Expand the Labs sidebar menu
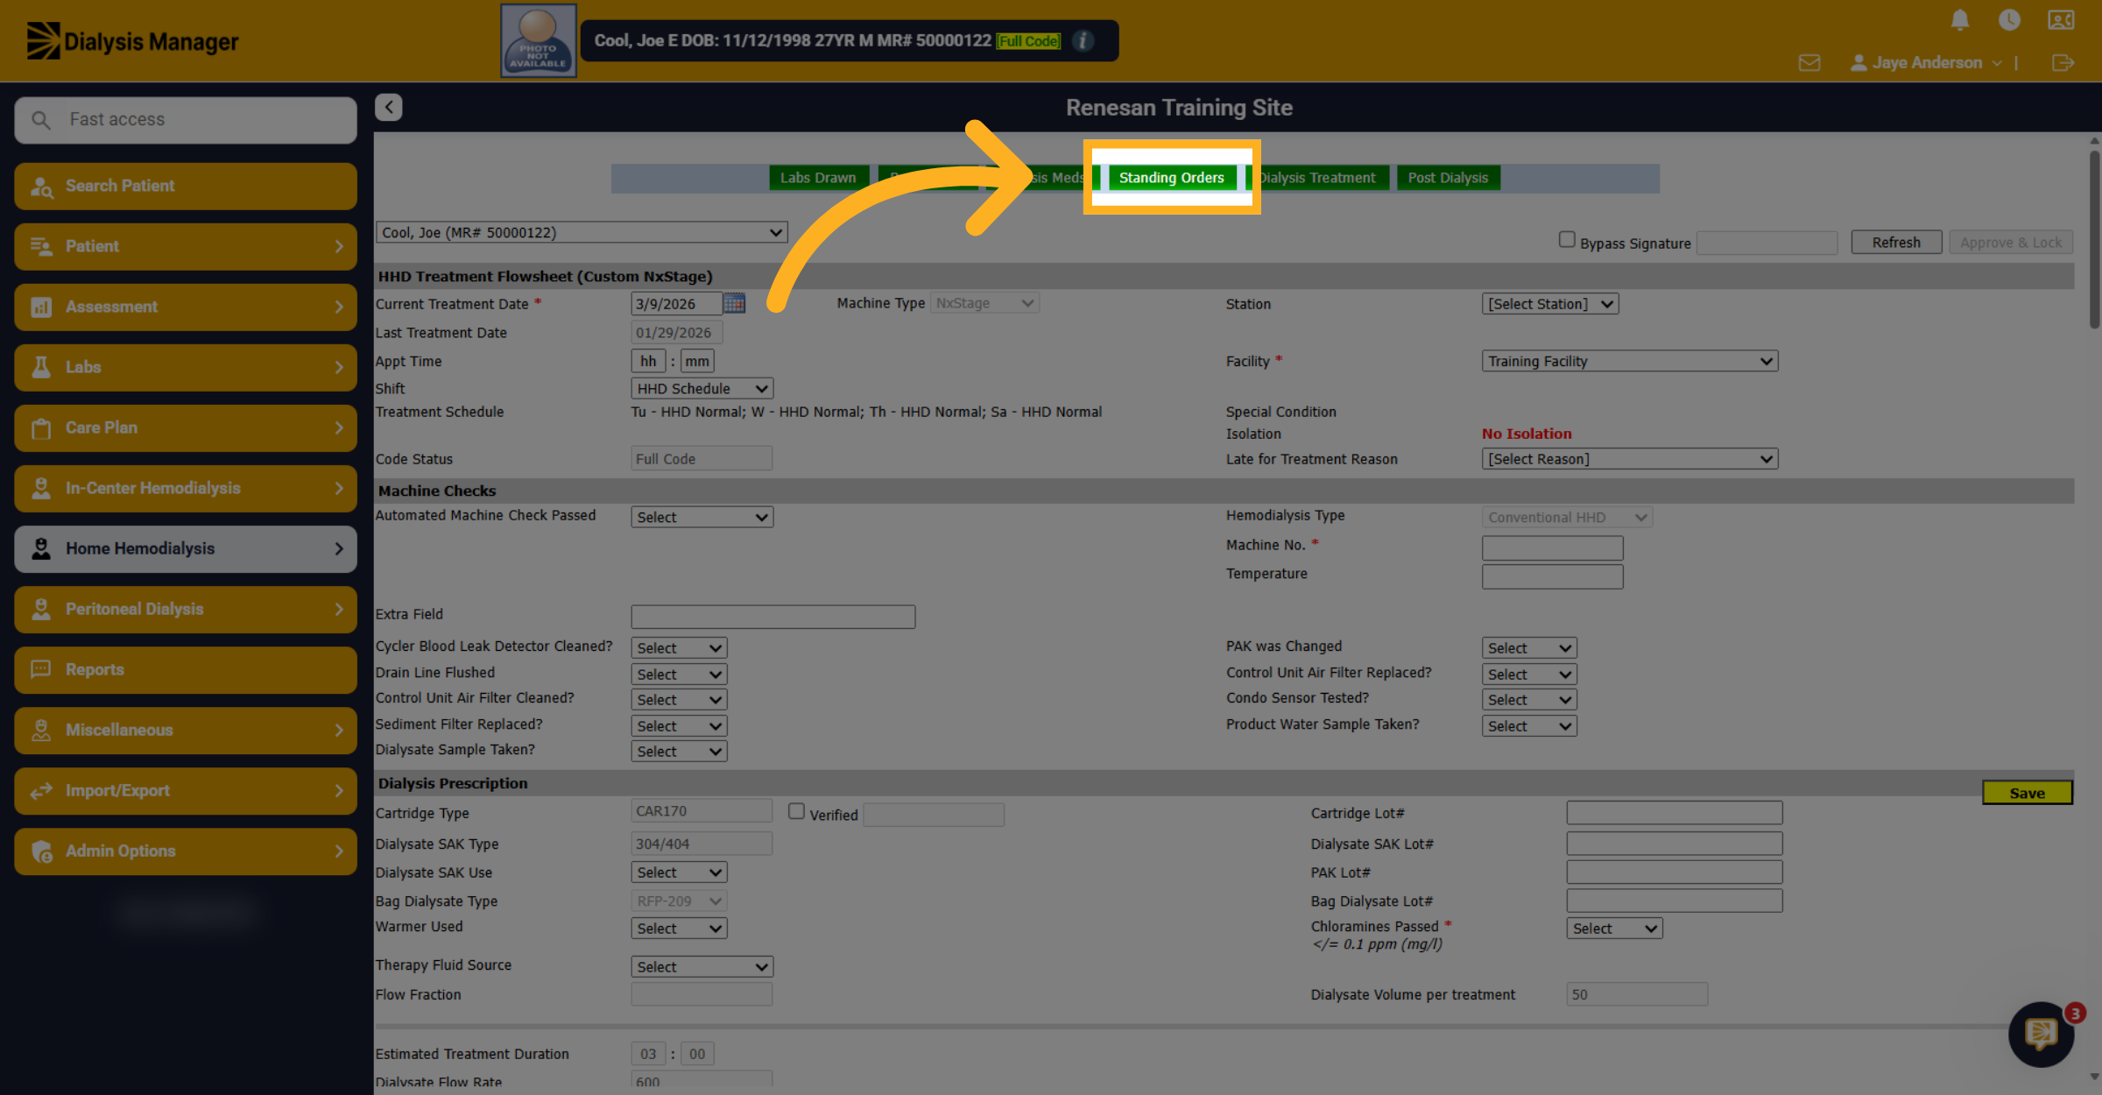This screenshot has width=2102, height=1095. [x=186, y=367]
